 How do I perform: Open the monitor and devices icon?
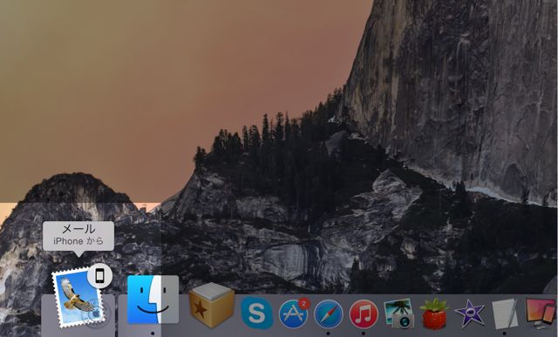point(541,313)
